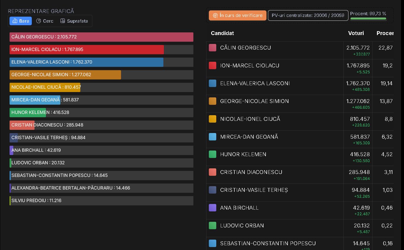Click Ana Birchall's purple color swatch
Screen dimensions: 404x250
coord(212,208)
